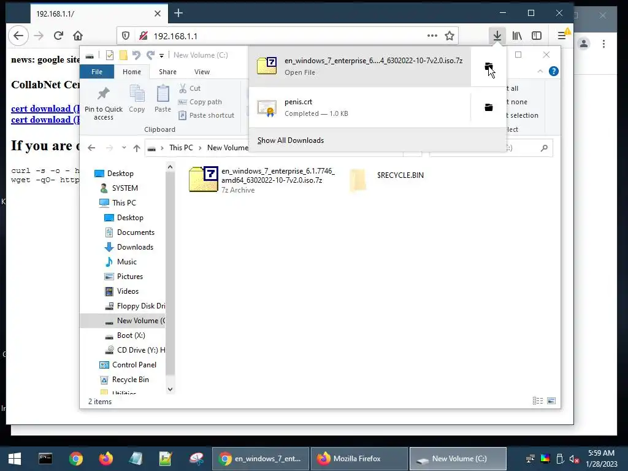Close the 192.168.1.1 tab

tap(158, 13)
